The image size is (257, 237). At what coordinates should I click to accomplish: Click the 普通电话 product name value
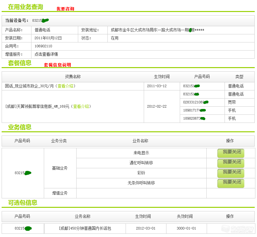[42, 30]
